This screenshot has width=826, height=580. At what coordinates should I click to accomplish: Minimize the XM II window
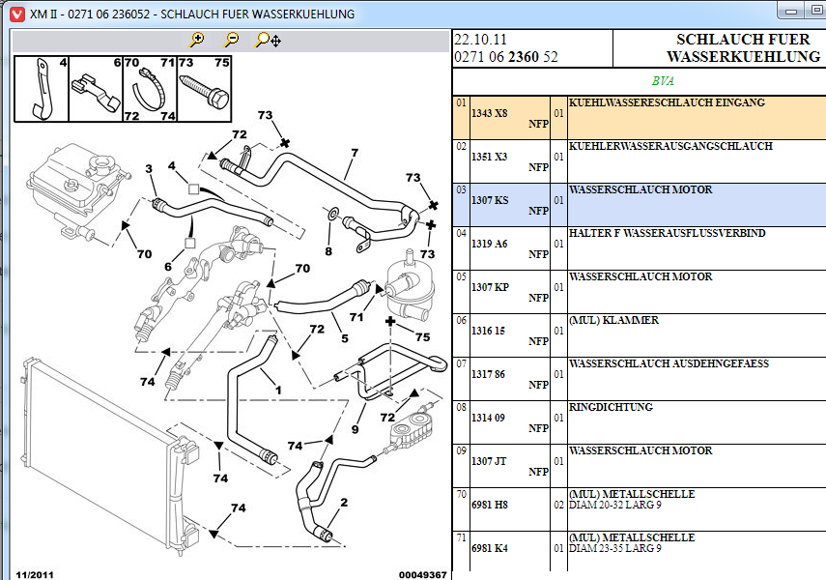click(x=791, y=11)
